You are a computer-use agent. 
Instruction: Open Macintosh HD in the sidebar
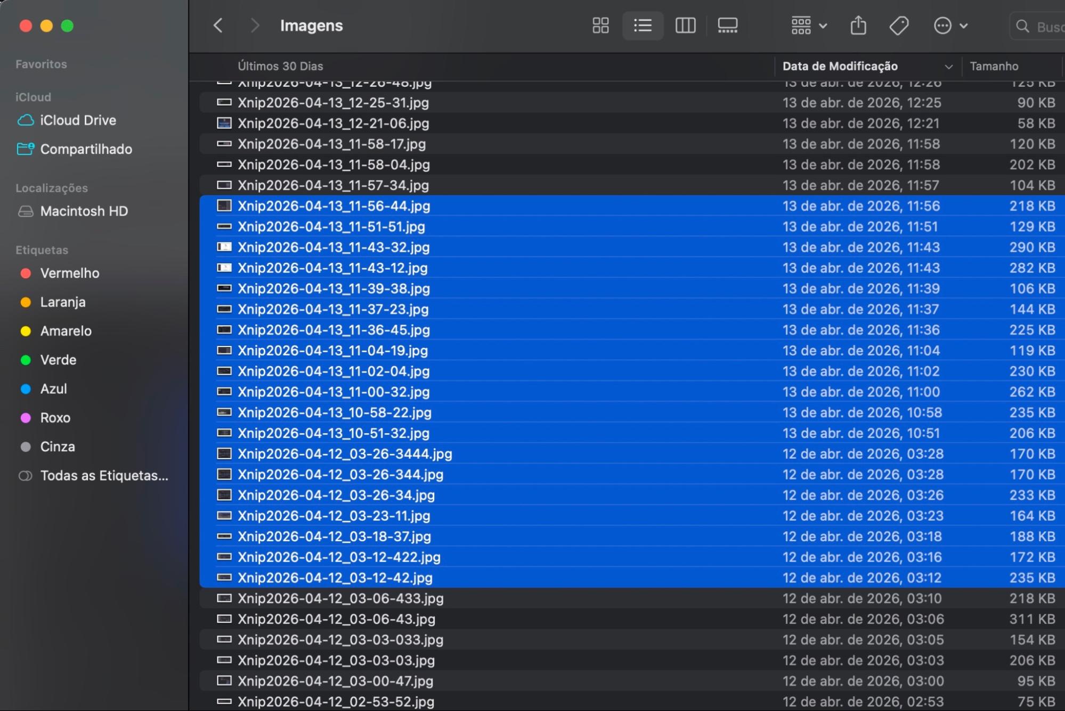click(73, 211)
